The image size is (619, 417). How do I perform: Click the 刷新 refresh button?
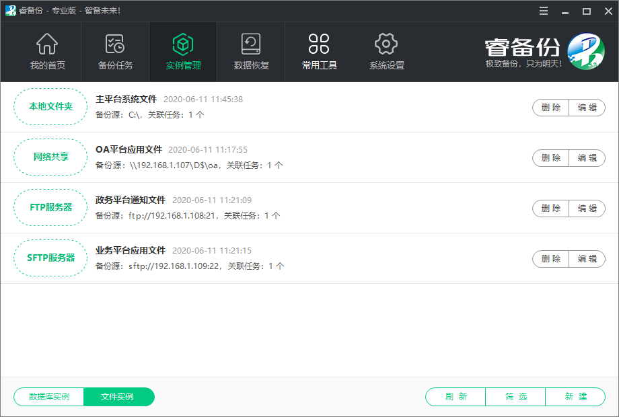(456, 397)
